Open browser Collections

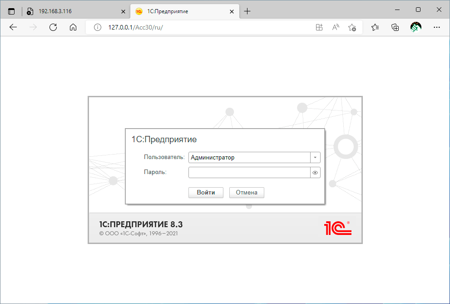395,28
